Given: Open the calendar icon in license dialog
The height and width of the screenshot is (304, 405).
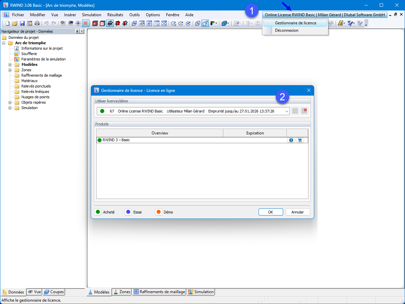Looking at the screenshot, I should (x=295, y=111).
